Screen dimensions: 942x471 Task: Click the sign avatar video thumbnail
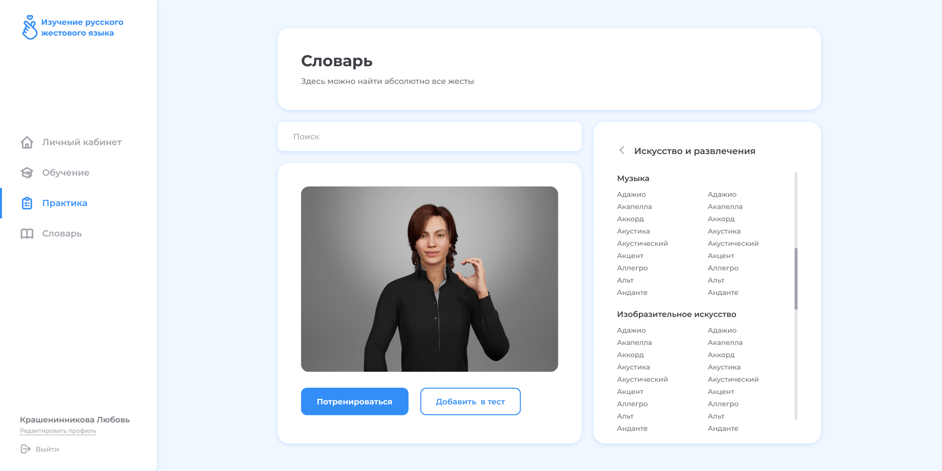[x=429, y=279]
